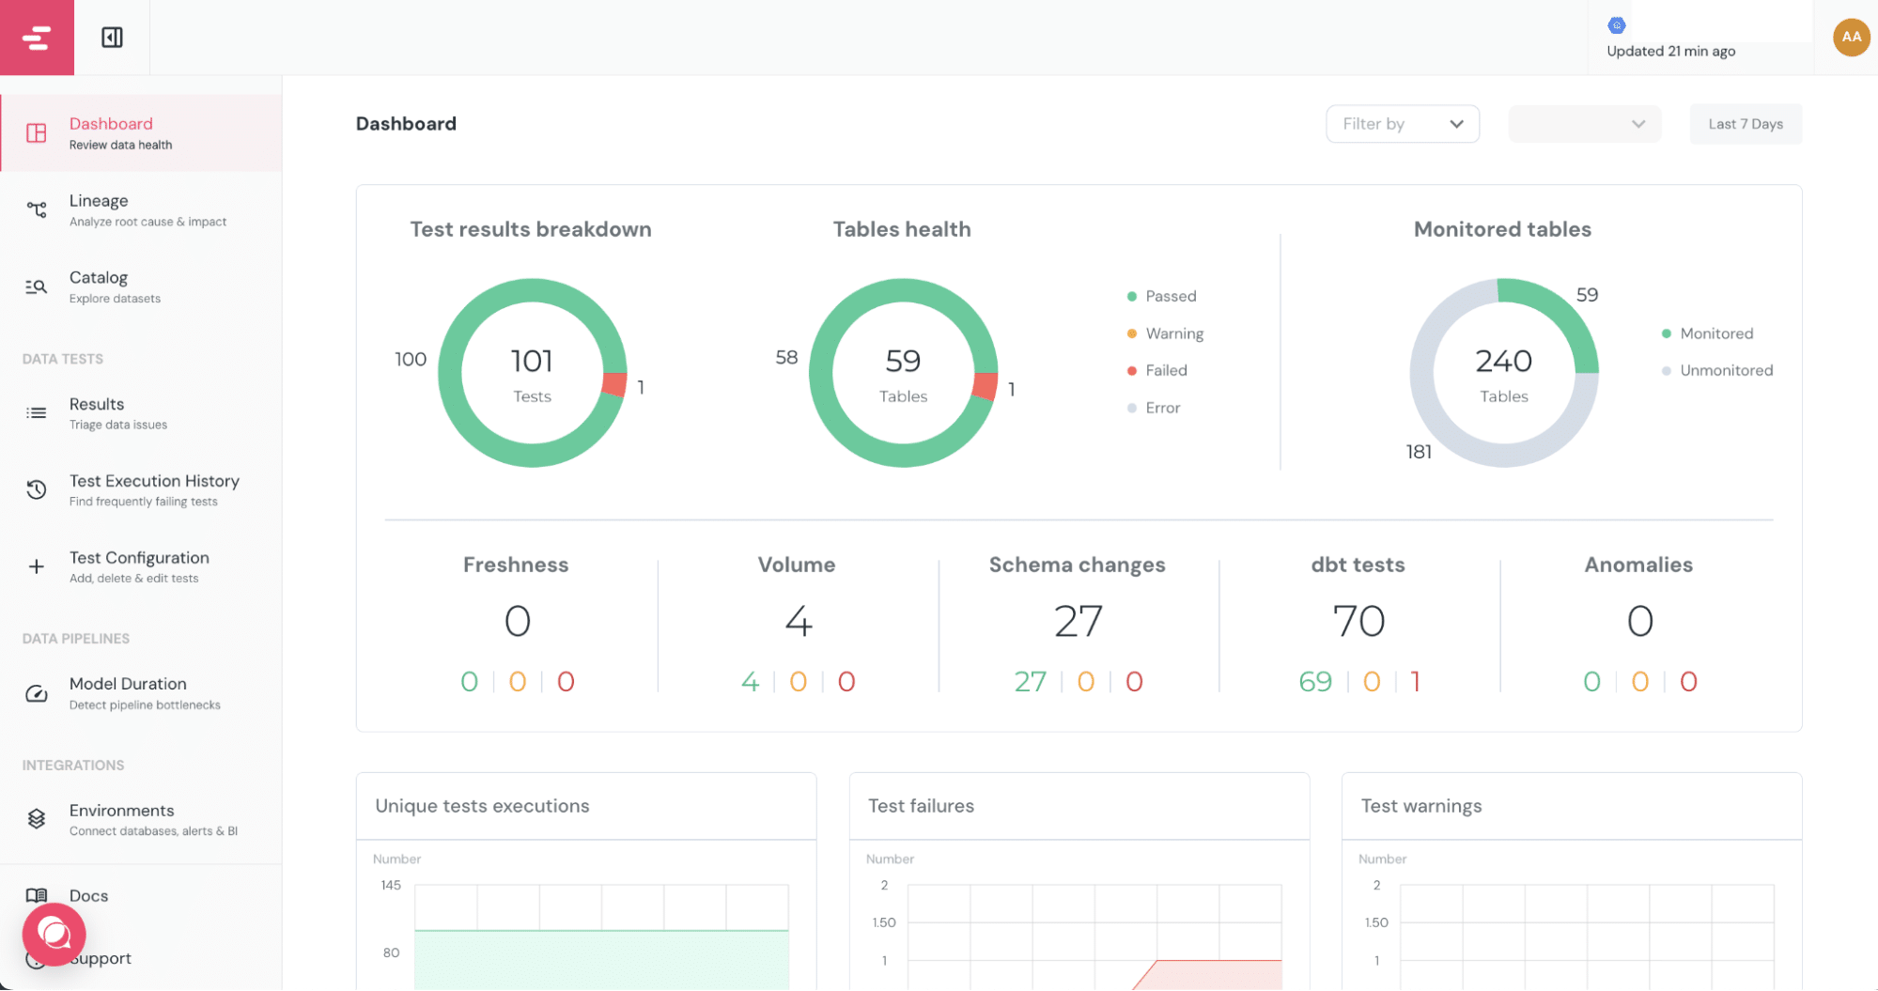Click the Model Duration gauge icon
Screen dimensions: 1878x991
coord(37,693)
